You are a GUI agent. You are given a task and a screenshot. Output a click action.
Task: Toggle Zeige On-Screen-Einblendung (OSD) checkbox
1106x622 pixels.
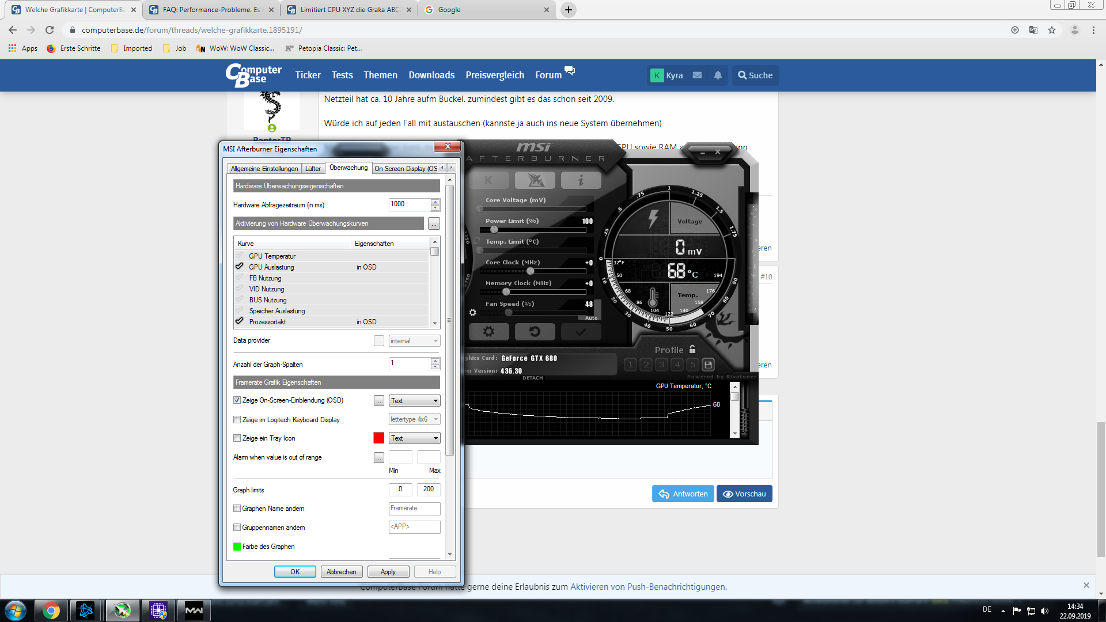[237, 400]
